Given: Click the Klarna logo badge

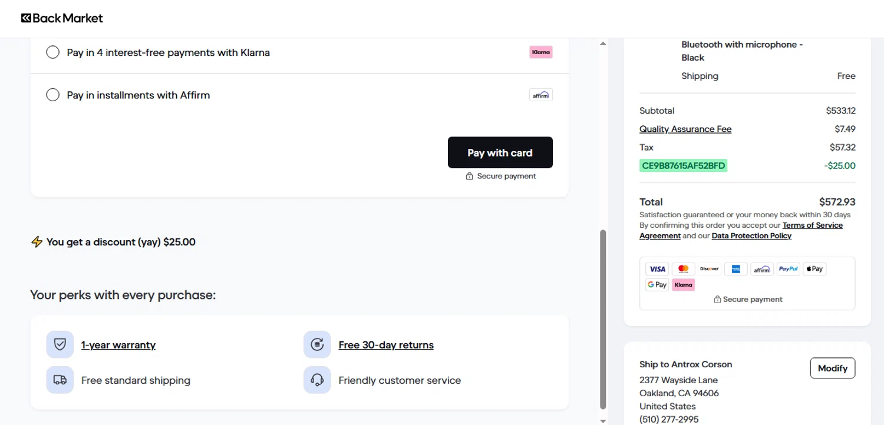Looking at the screenshot, I should click(540, 52).
